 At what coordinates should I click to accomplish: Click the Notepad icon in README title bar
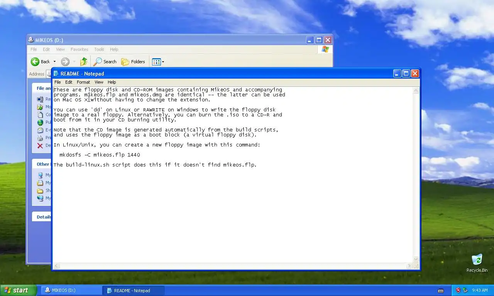(x=56, y=74)
